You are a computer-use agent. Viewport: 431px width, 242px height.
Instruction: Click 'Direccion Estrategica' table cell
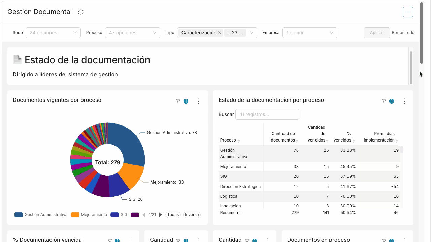tap(240, 187)
